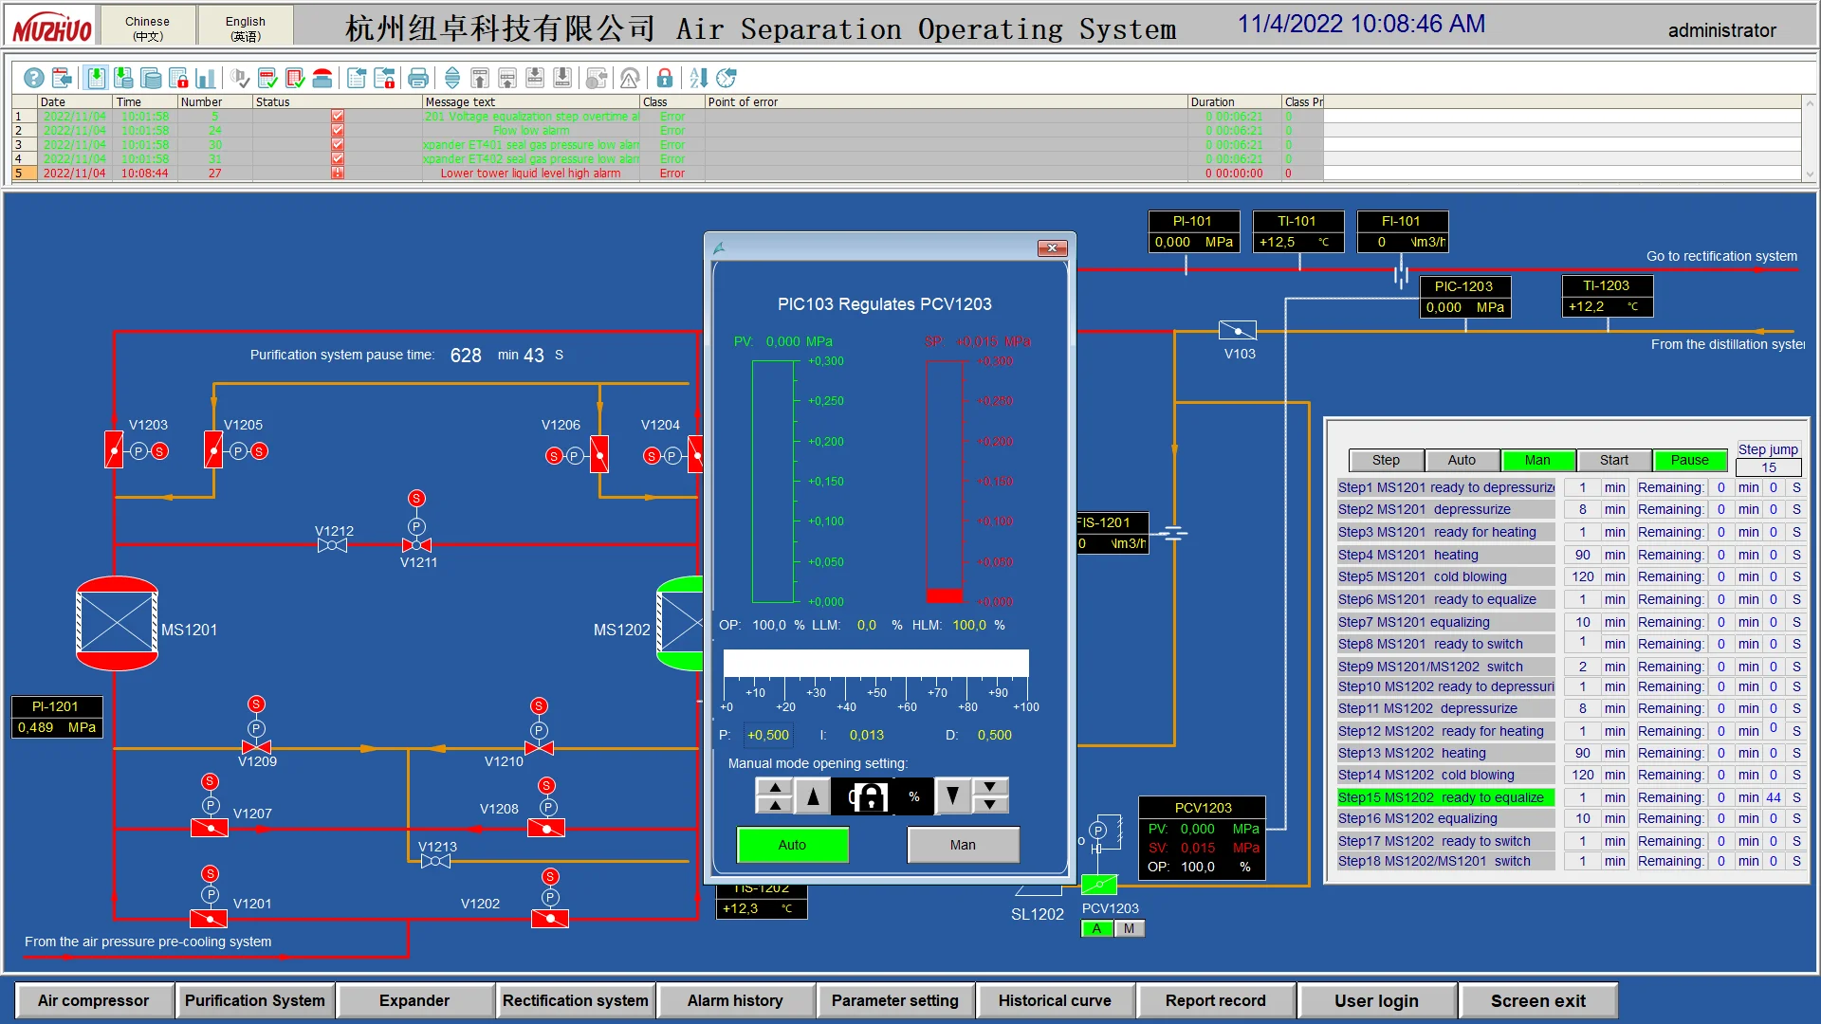Click the message list icon with green arrow
Screen dimensions: 1821x1024
pyautogui.click(x=96, y=78)
